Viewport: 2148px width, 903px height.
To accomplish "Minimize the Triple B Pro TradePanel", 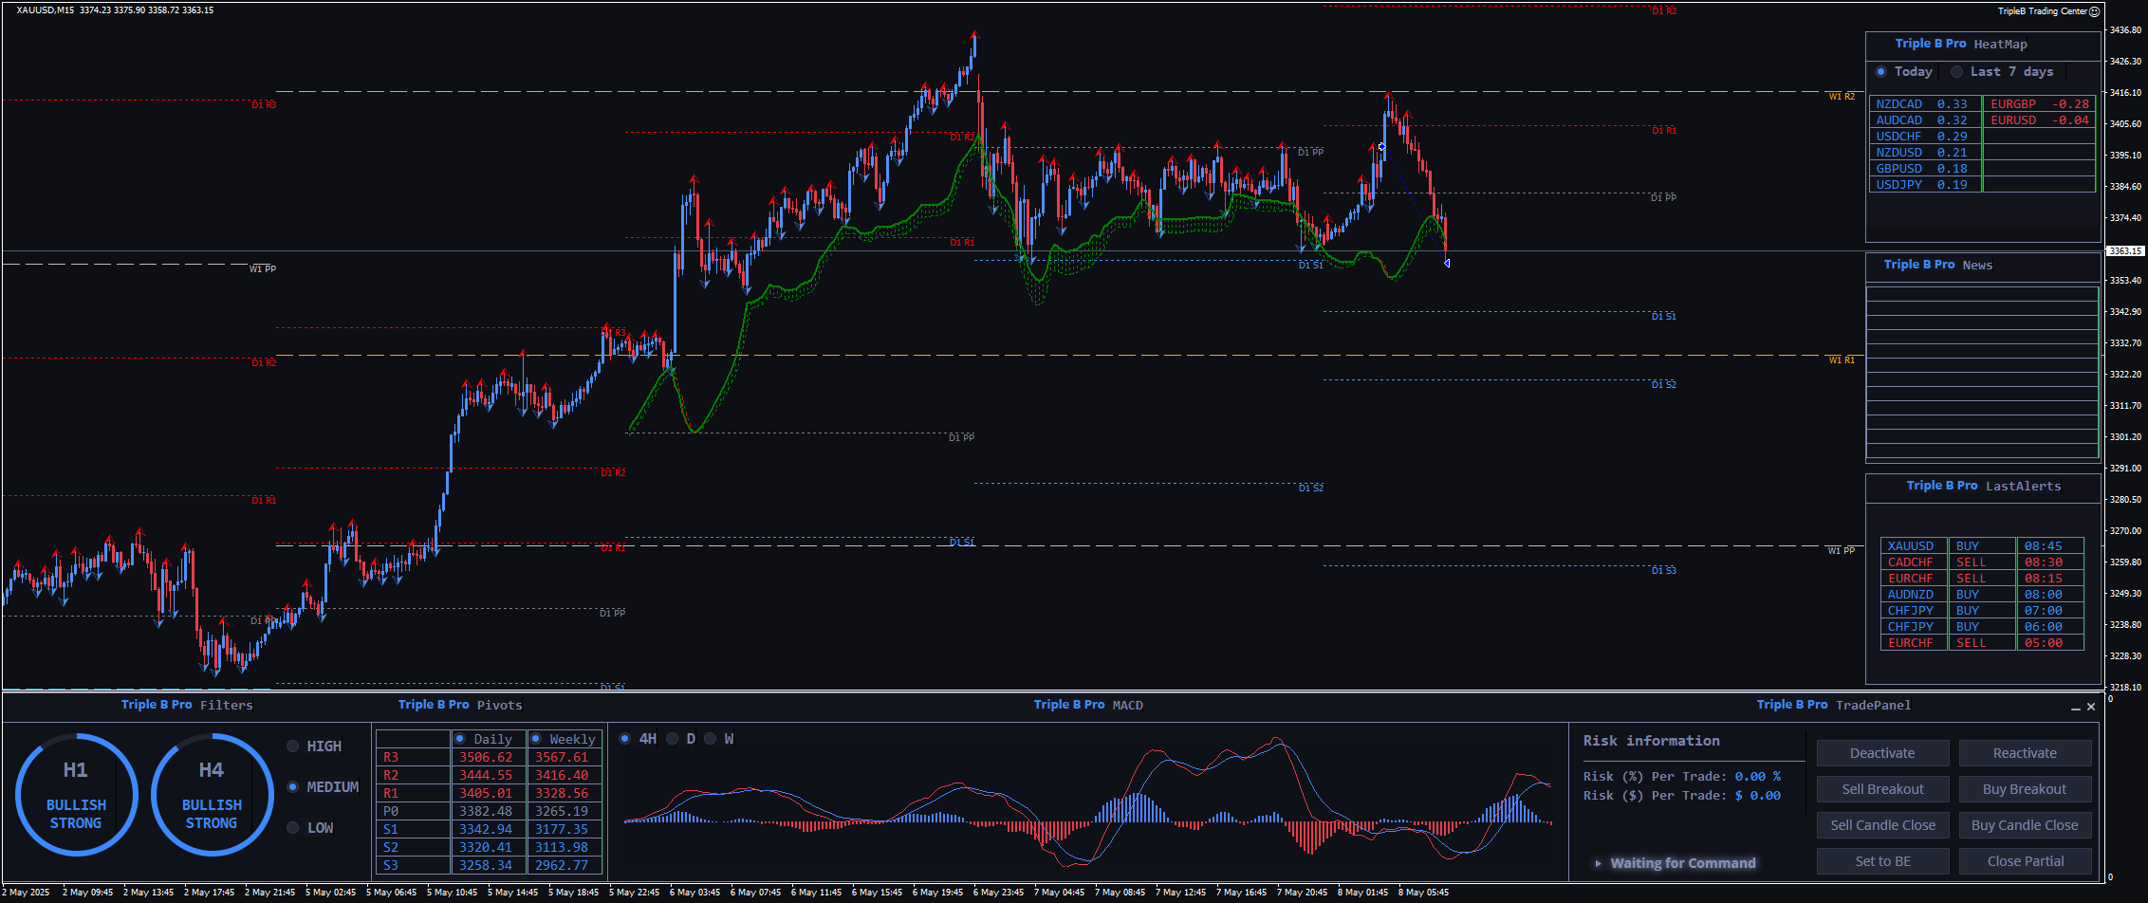I will point(2075,708).
